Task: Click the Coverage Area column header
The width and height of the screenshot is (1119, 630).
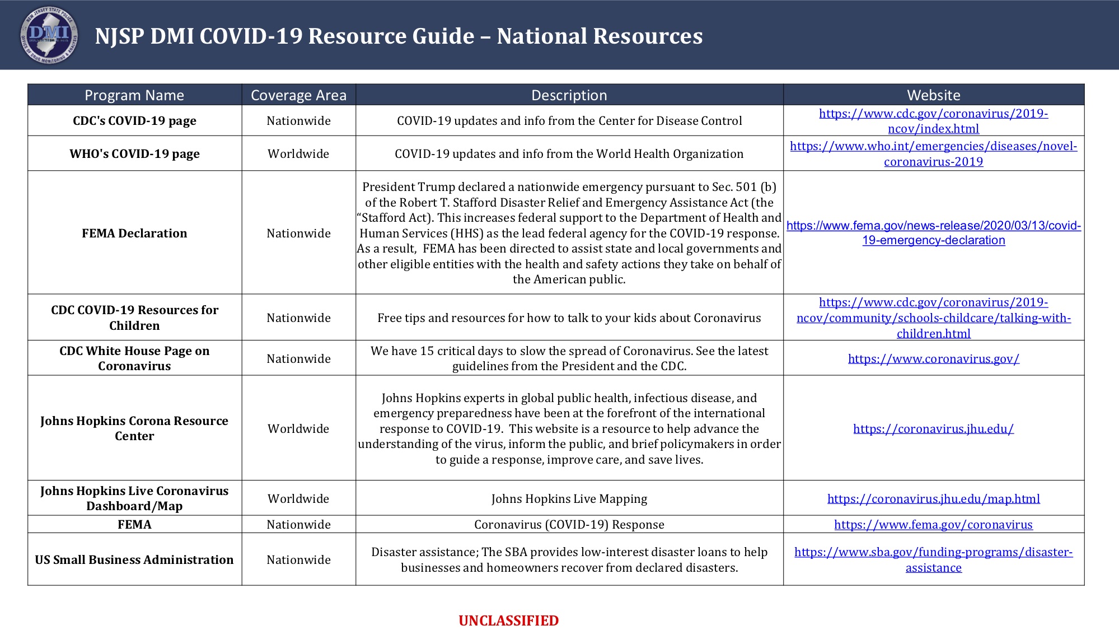Action: click(298, 95)
